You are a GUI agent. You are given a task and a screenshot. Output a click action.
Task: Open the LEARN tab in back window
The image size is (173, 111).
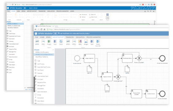point(72,11)
